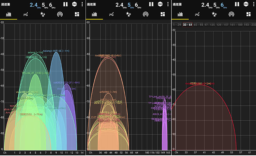Click the red 6 GHz signal curve
Screen dimensions: 256x156
coord(204,118)
